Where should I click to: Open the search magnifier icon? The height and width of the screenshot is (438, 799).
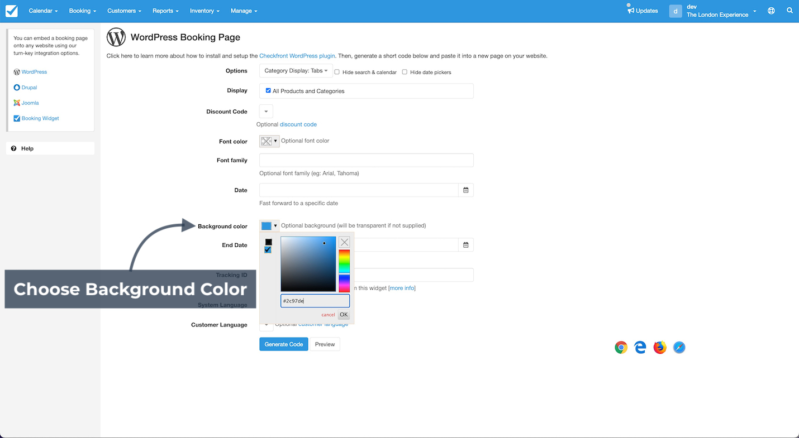tap(790, 11)
